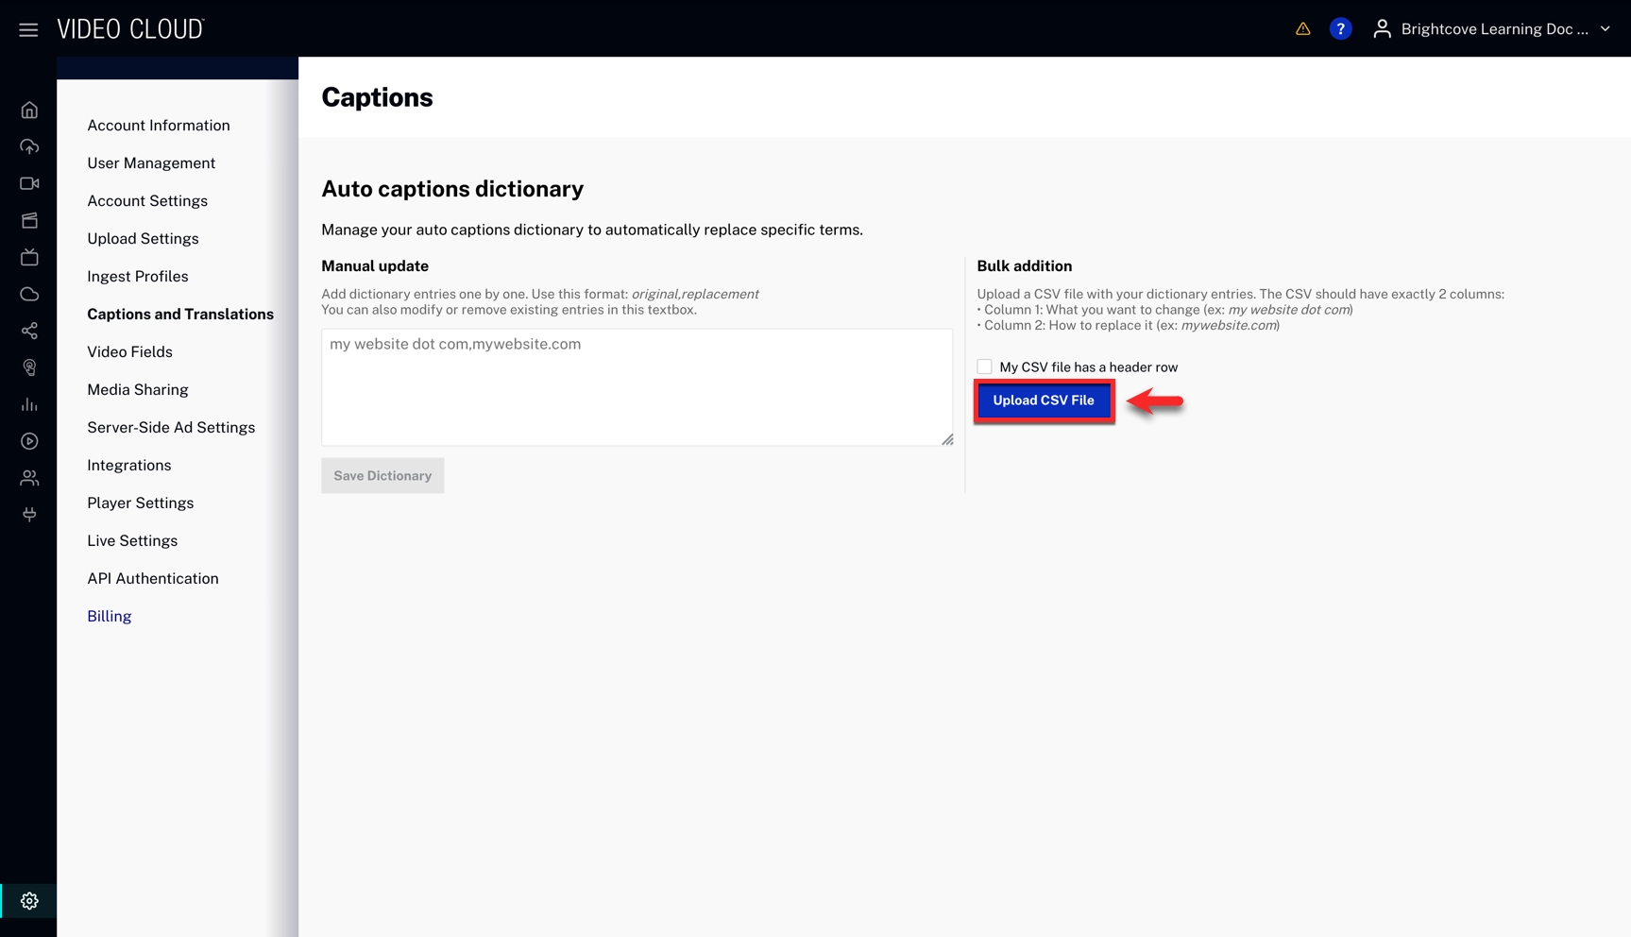Open the Live TV icon in sidebar
This screenshot has width=1631, height=937.
(29, 257)
